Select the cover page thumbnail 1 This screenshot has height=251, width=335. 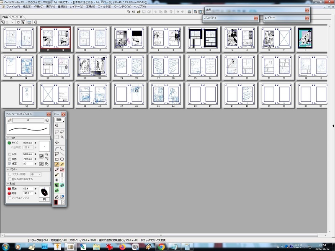tap(305, 39)
